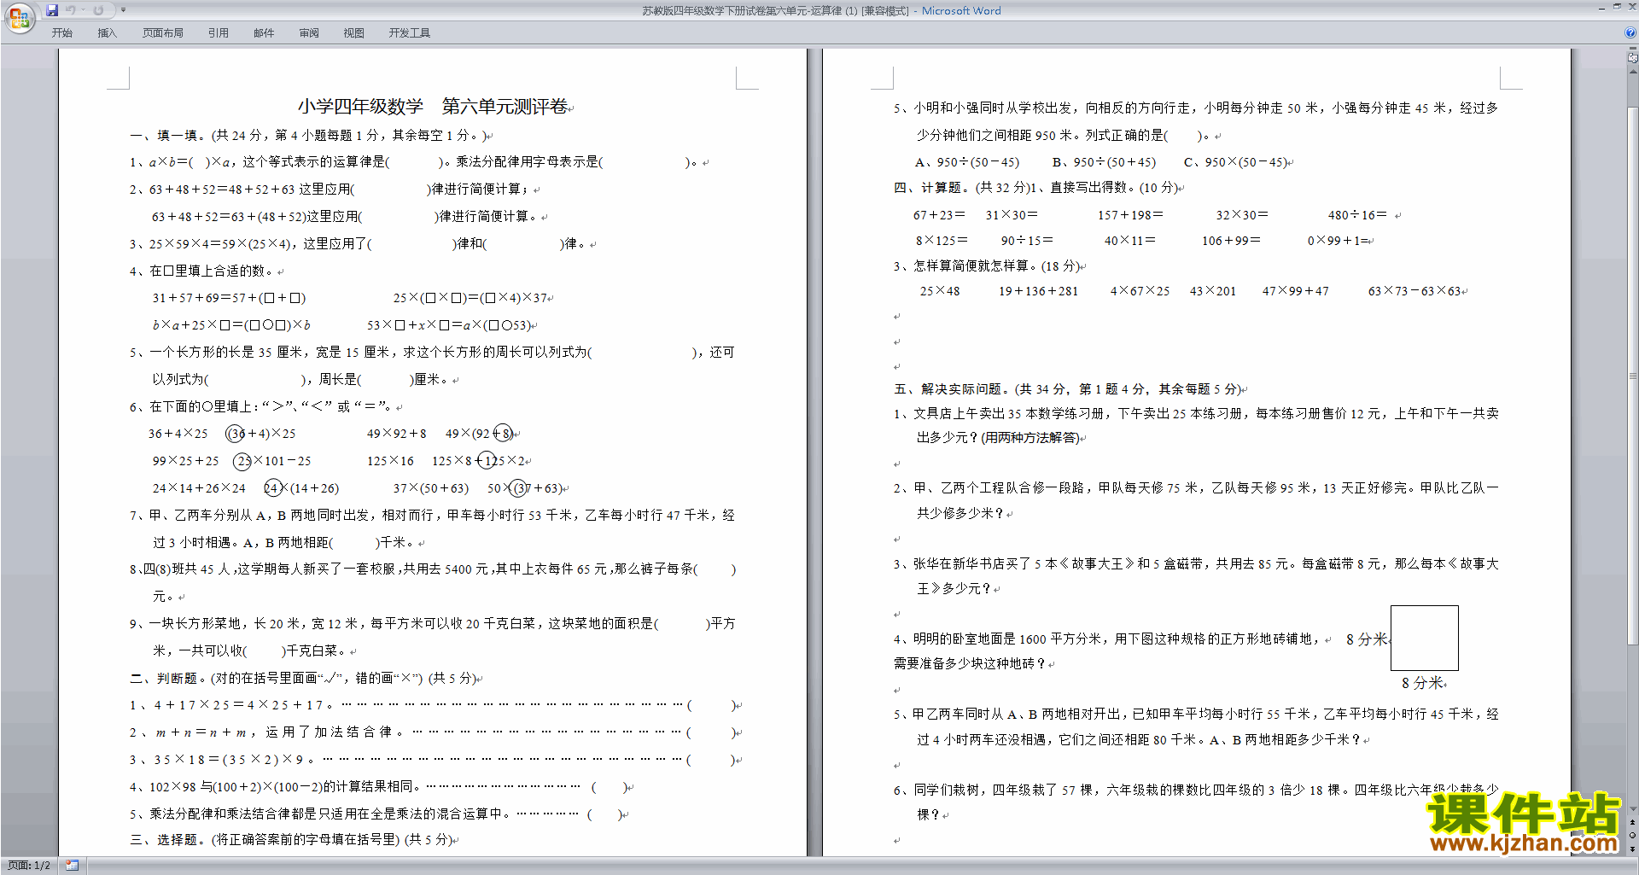Click the Previous Page browse arrow
Viewport: 1639px width, 875px height.
1633,822
